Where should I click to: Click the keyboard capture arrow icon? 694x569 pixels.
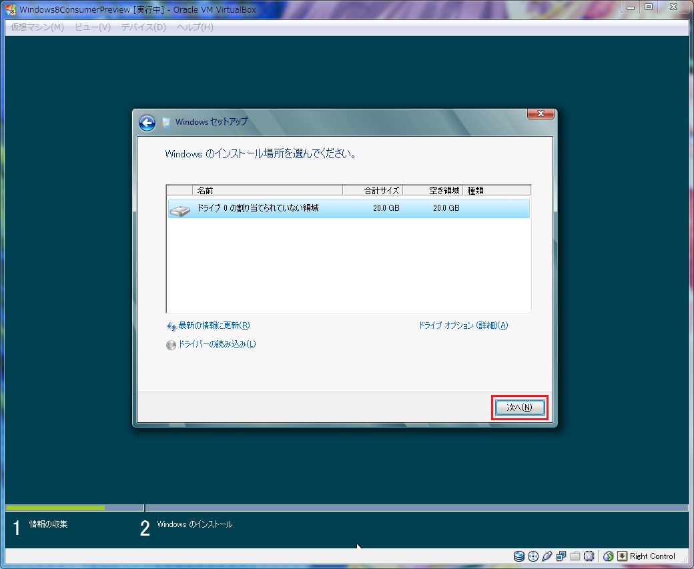click(x=623, y=556)
